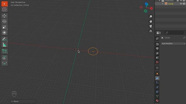
Task: Open the Material properties tab
Action: click(x=157, y=101)
